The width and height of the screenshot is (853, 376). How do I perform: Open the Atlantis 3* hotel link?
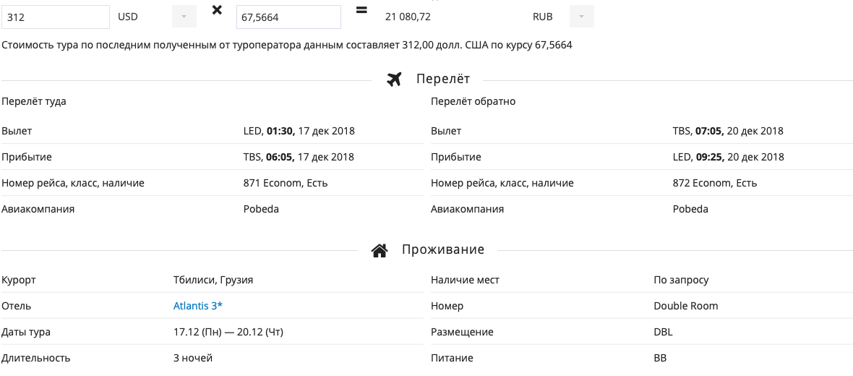(x=198, y=306)
